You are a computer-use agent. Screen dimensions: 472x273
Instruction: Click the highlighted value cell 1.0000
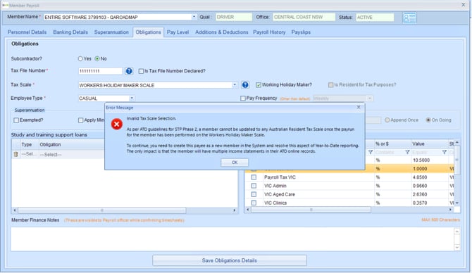(430, 169)
